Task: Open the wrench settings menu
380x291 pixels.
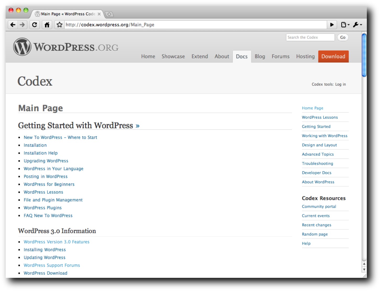Action: [357, 25]
